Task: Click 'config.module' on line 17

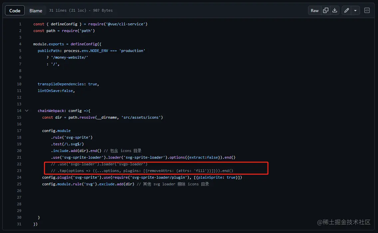Action: (56, 131)
